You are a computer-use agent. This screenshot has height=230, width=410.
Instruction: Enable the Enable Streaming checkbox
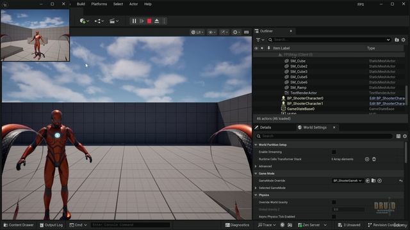point(334,152)
